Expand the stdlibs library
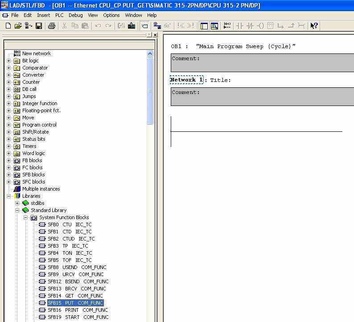This screenshot has height=322, width=354. click(x=17, y=203)
